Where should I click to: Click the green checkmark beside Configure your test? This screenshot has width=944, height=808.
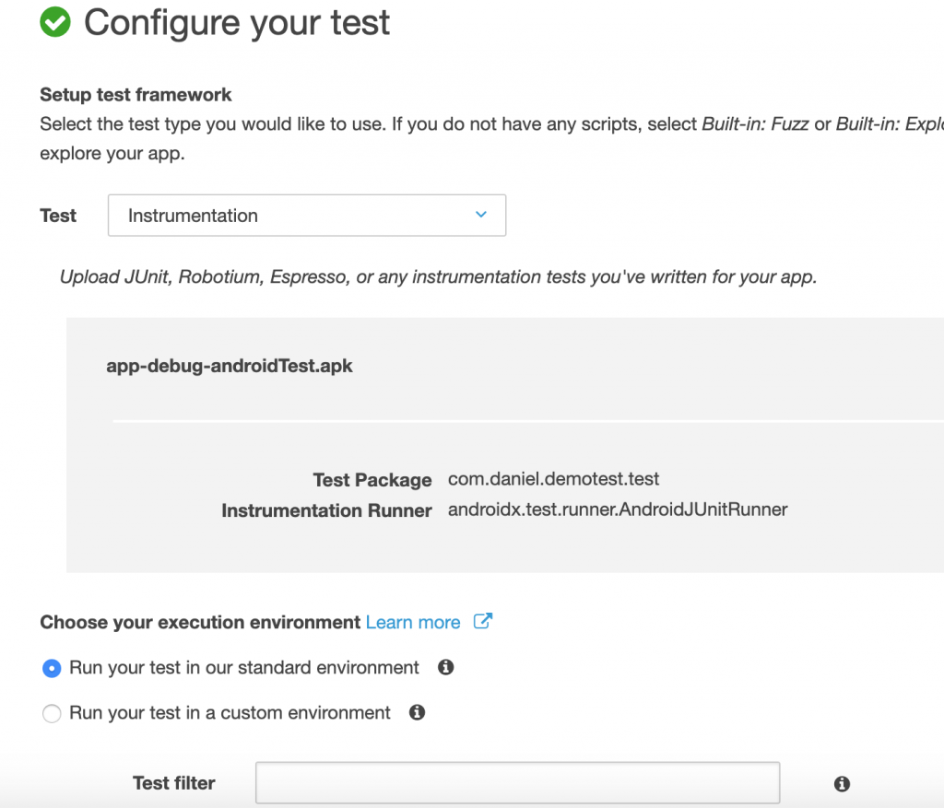(55, 22)
